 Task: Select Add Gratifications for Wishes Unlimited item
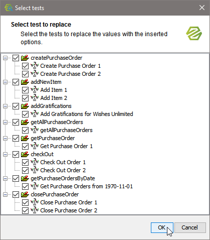tap(87, 114)
